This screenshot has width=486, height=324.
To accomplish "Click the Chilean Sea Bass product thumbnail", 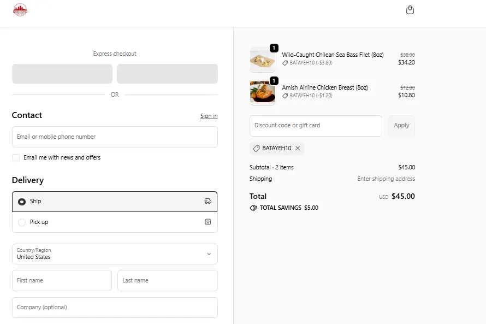I will (263, 60).
